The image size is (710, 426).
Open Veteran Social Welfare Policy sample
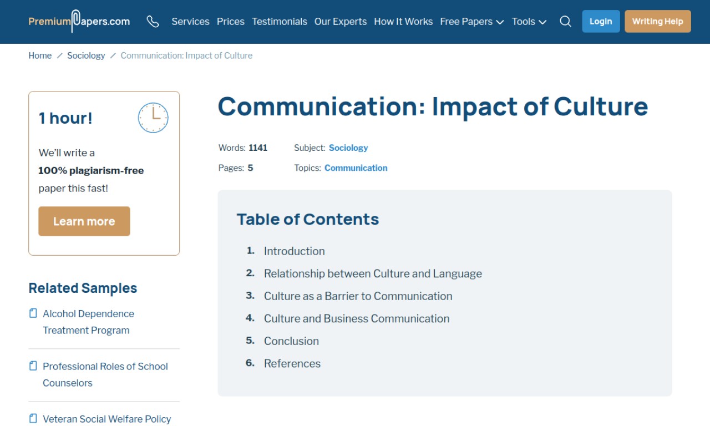click(107, 419)
